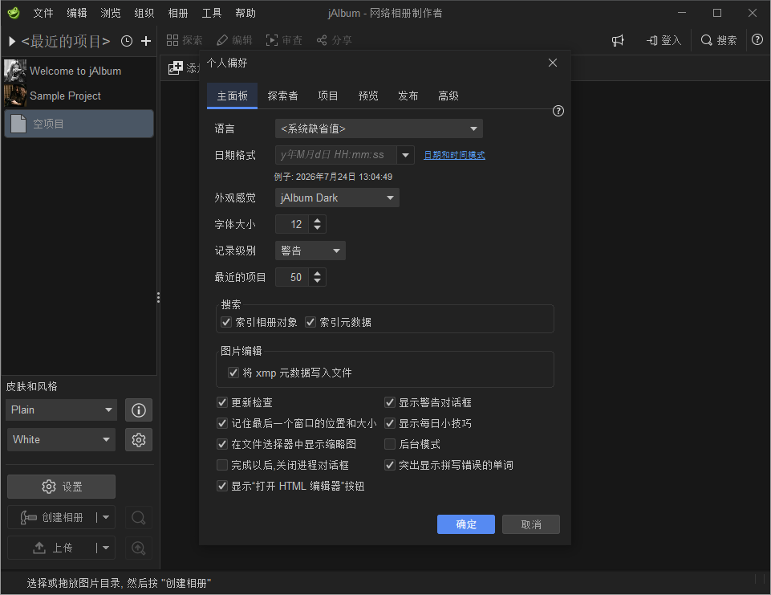Open the 相册 menu
The image size is (771, 595).
tap(178, 14)
